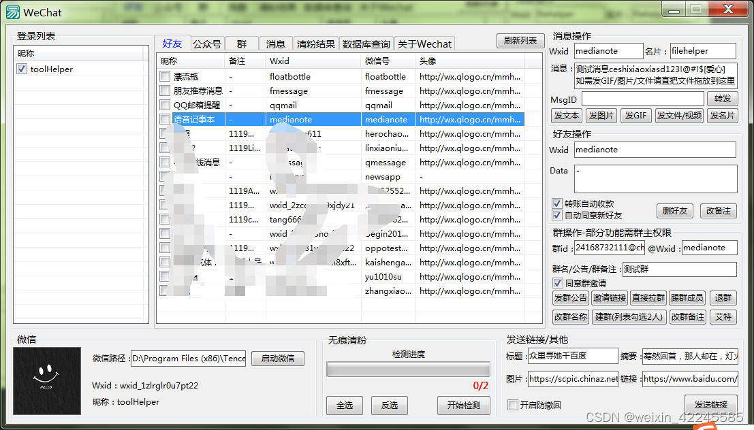Click the 改群备注 button
The width and height of the screenshot is (754, 430).
coord(688,316)
